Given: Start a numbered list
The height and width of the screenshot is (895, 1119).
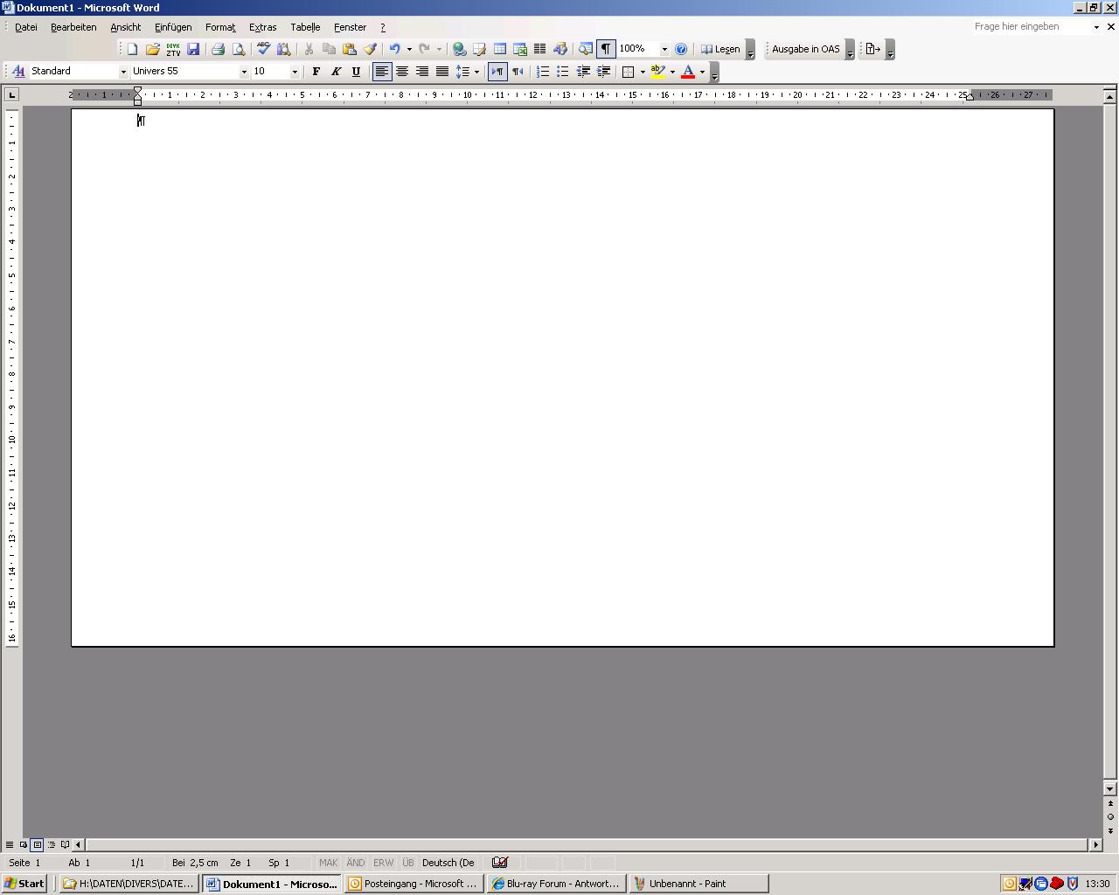Looking at the screenshot, I should (543, 72).
